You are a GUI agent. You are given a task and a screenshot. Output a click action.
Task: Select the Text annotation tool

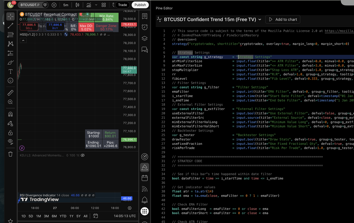(x=10, y=72)
